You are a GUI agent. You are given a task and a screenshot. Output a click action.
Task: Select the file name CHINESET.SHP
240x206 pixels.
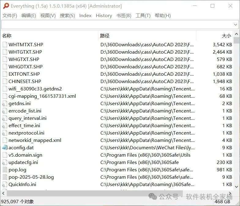coord(25,82)
